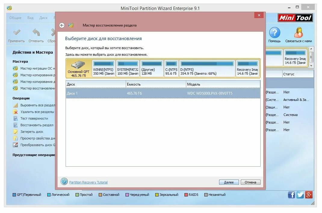The image size is (322, 213).
Task: Click Преобразовать диск GPT icon
Action: pyautogui.click(x=15, y=145)
